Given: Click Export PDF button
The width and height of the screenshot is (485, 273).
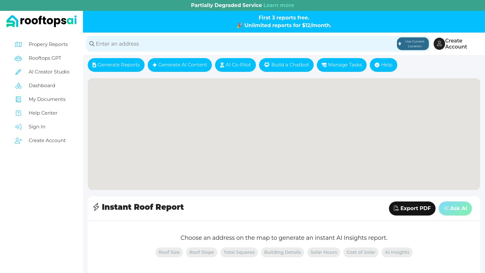Looking at the screenshot, I should 412,209.
